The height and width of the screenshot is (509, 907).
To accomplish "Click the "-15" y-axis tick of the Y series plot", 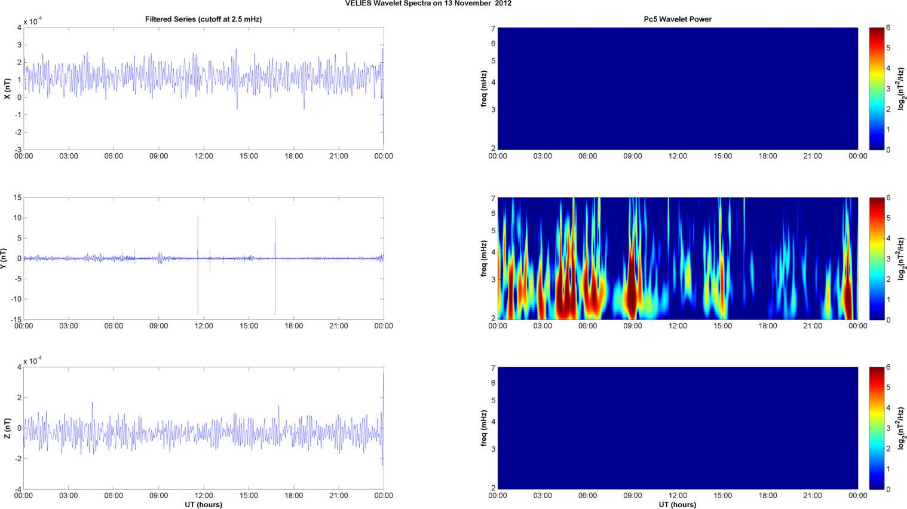I will click(x=16, y=320).
